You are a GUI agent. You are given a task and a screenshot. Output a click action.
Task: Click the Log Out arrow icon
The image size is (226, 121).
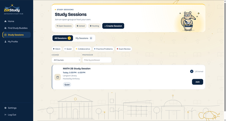click(5, 115)
